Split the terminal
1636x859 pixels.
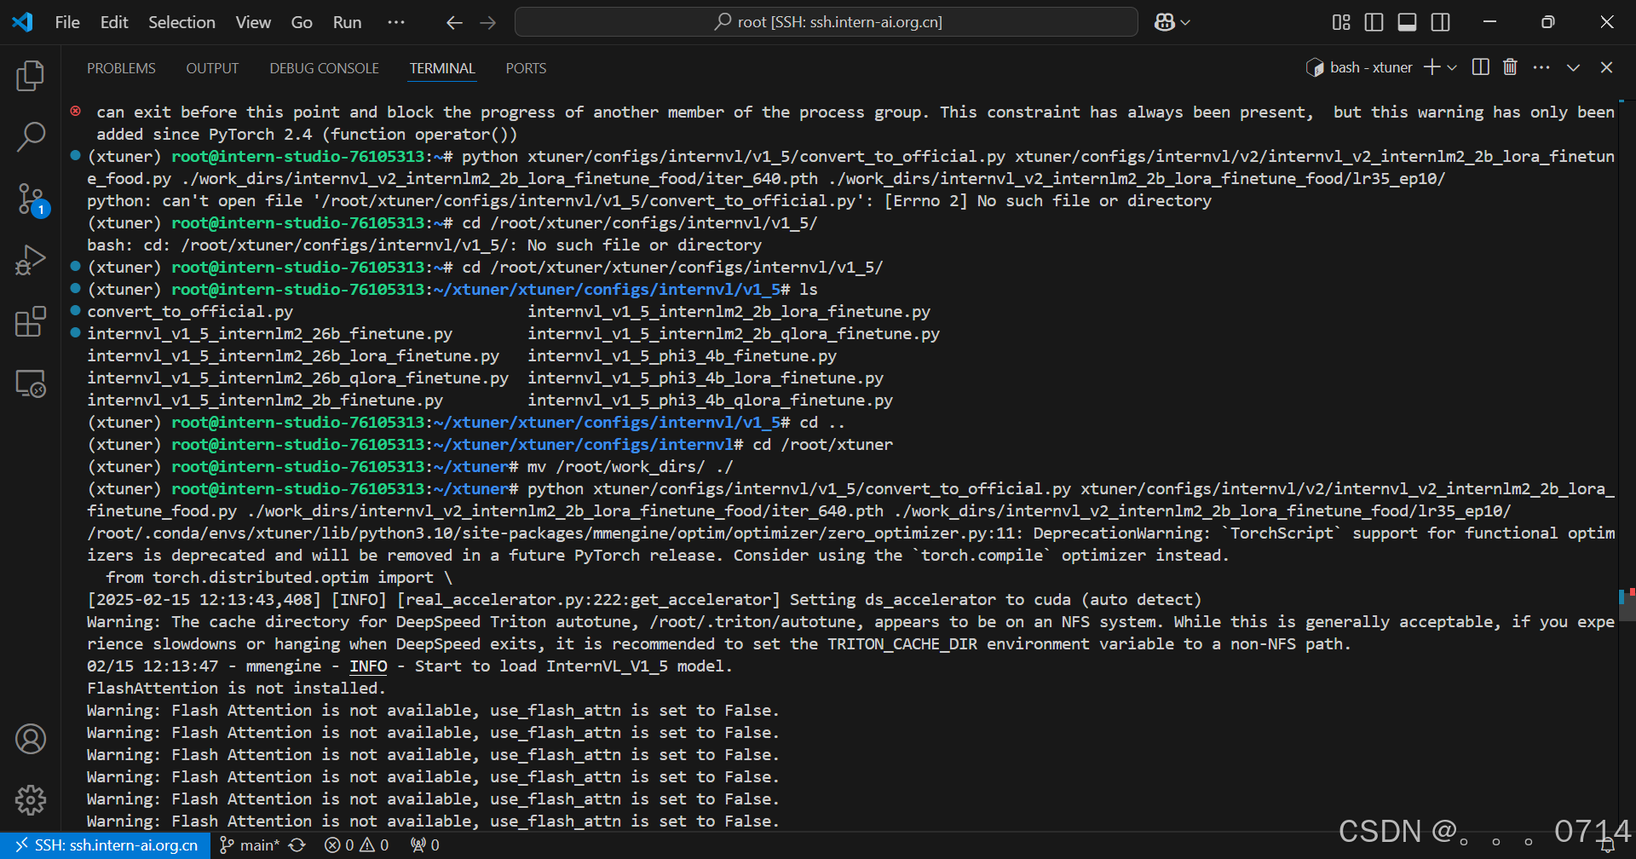(x=1481, y=67)
